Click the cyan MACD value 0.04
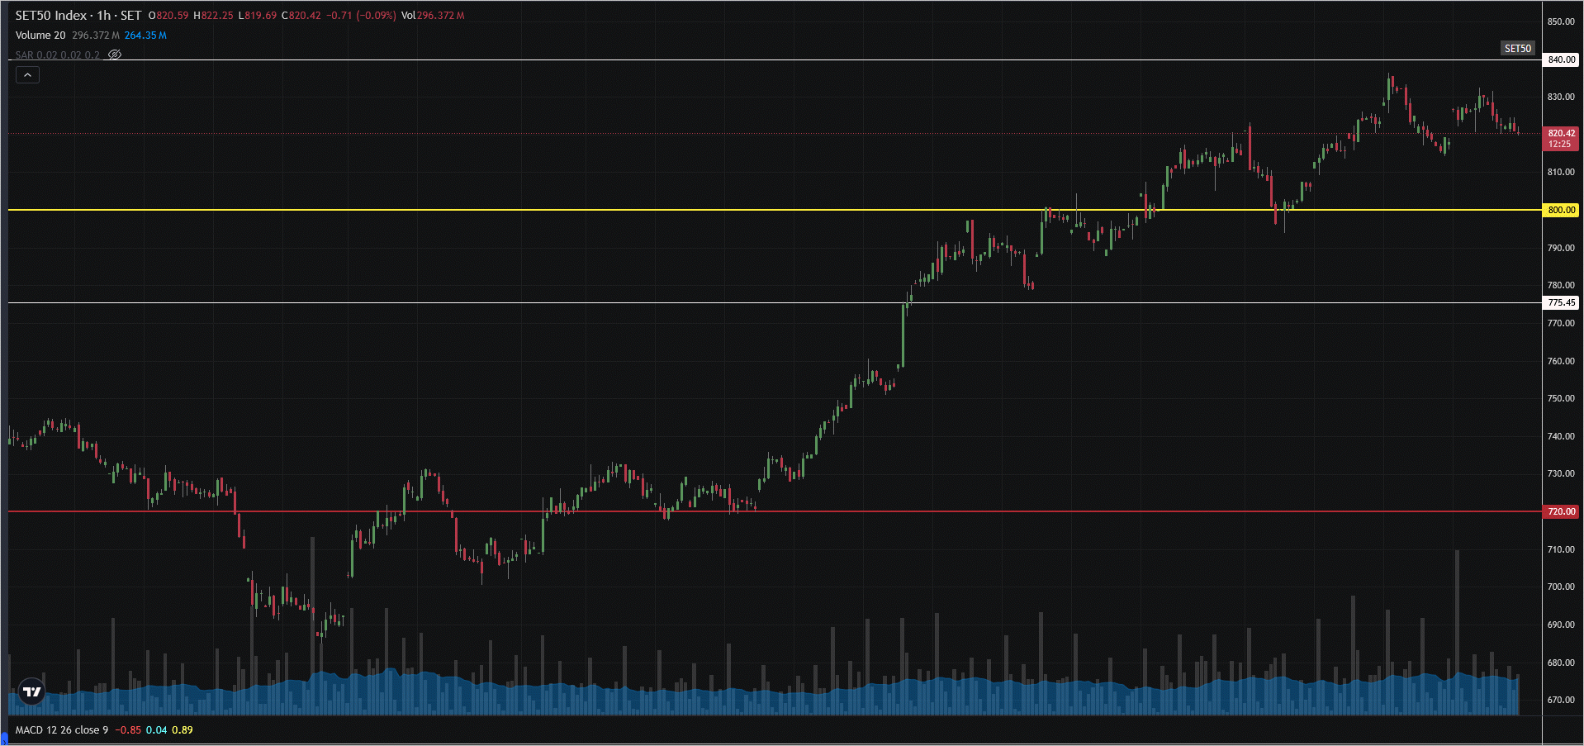 click(x=156, y=730)
